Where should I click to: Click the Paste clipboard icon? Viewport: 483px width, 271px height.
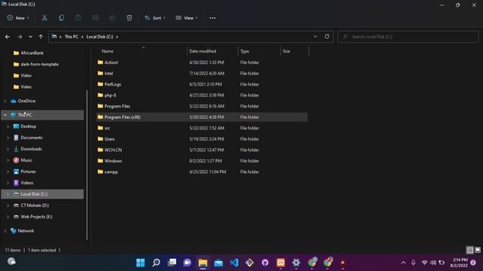pos(78,18)
